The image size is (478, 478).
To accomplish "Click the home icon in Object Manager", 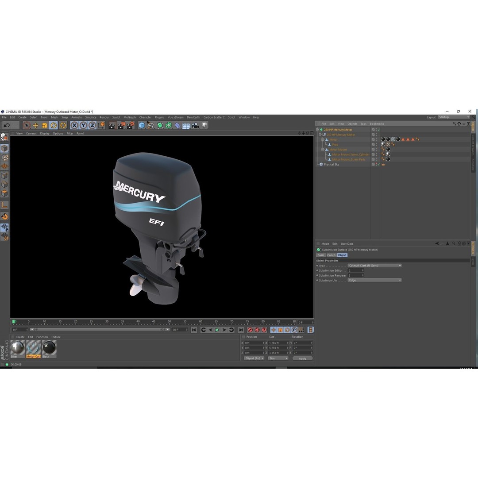I will coord(459,124).
